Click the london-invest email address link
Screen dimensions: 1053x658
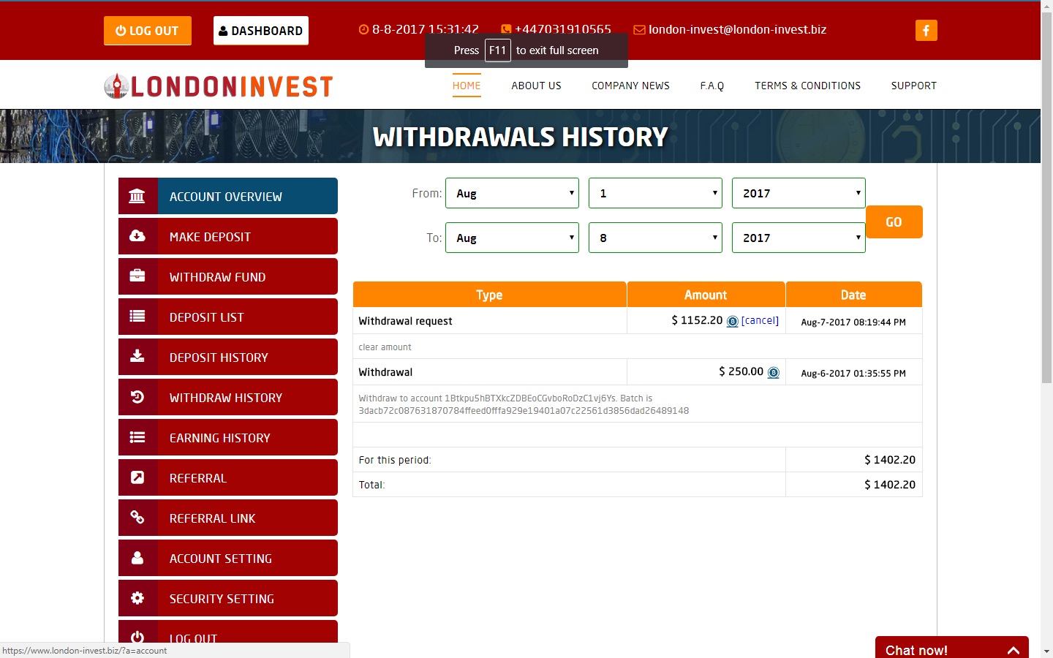(x=737, y=29)
